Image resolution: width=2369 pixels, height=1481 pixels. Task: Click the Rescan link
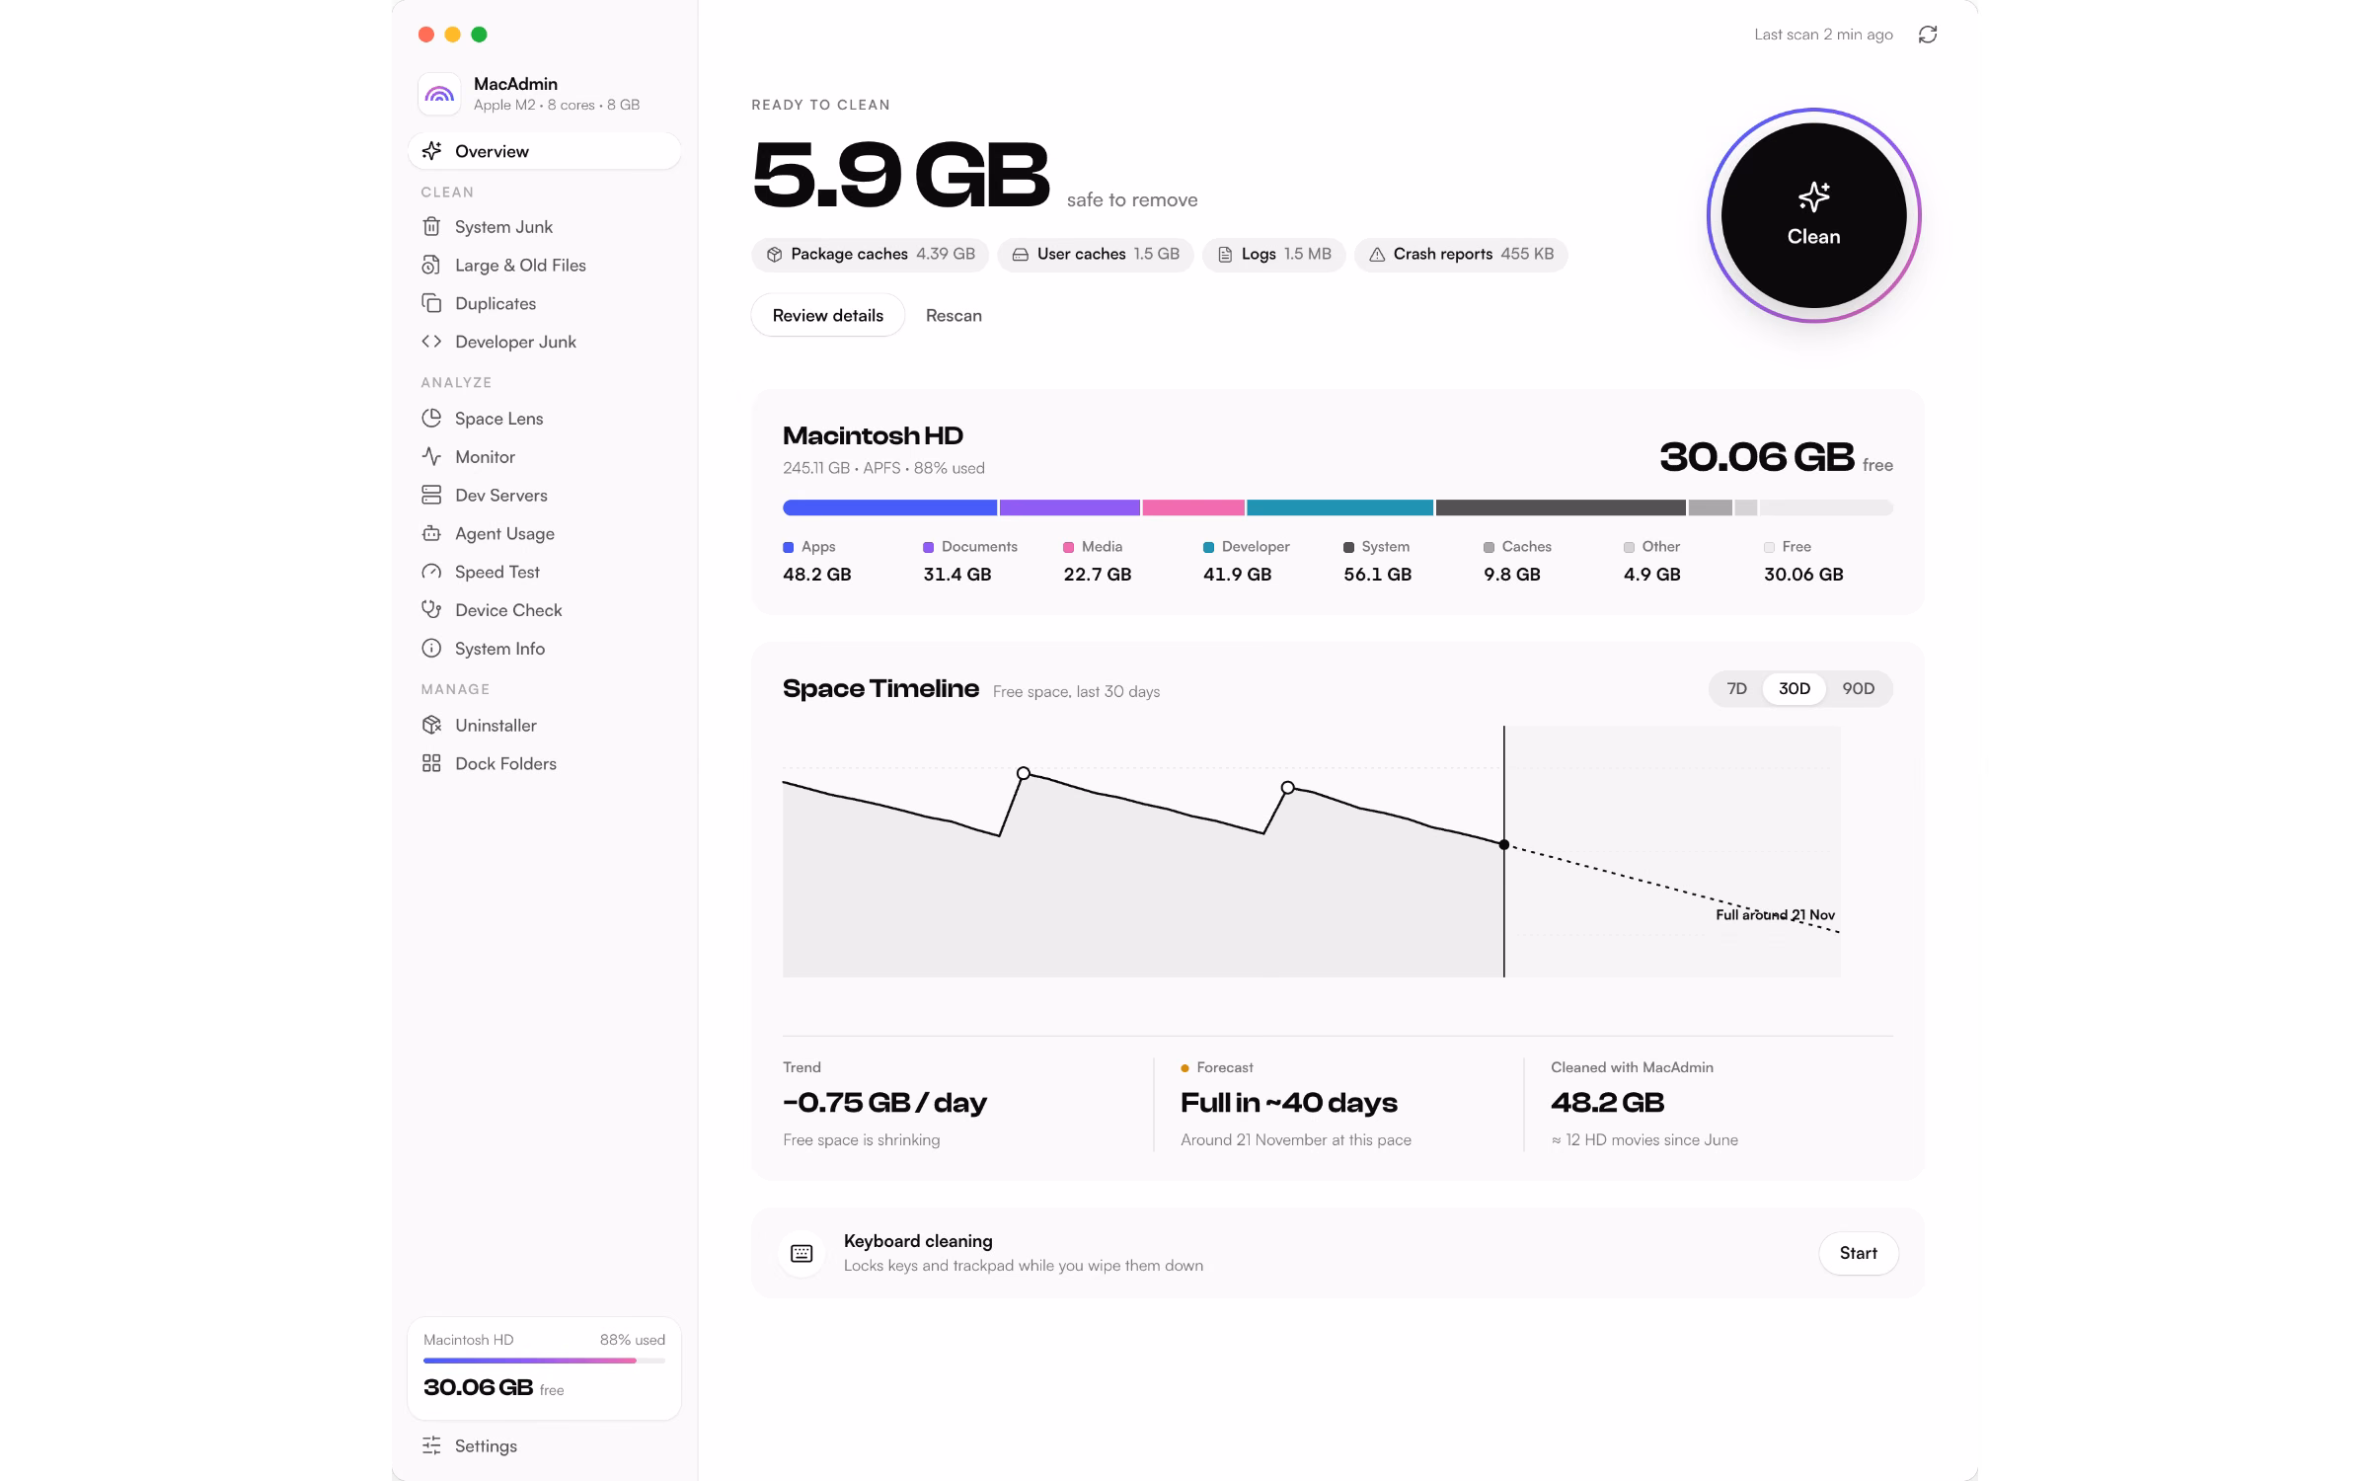[954, 316]
